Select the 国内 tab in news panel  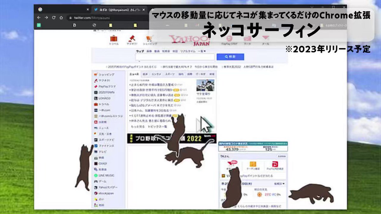pyautogui.click(x=181, y=74)
